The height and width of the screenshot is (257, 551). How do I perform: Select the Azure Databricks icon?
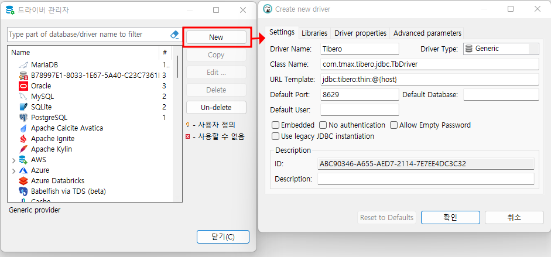click(23, 181)
